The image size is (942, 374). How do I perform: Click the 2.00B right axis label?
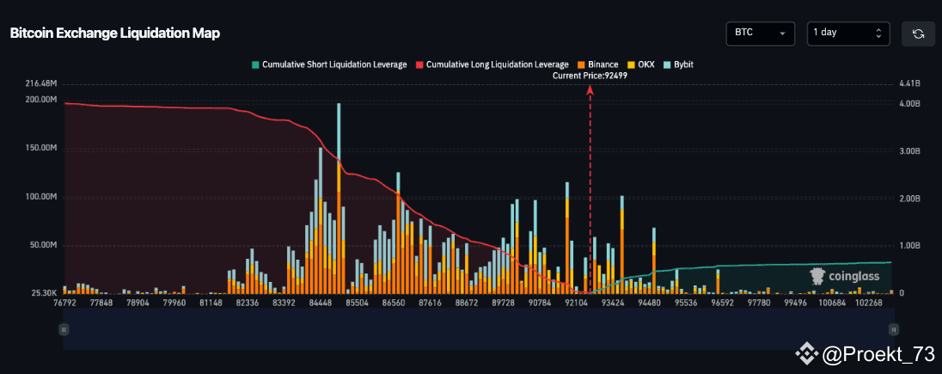coord(909,199)
